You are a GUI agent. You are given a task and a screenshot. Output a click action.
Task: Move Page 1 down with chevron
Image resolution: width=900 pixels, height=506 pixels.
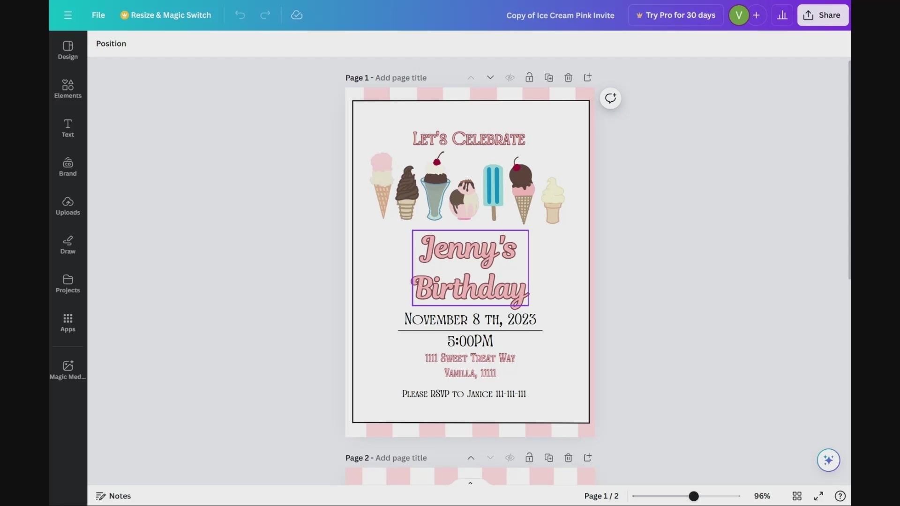pyautogui.click(x=490, y=77)
